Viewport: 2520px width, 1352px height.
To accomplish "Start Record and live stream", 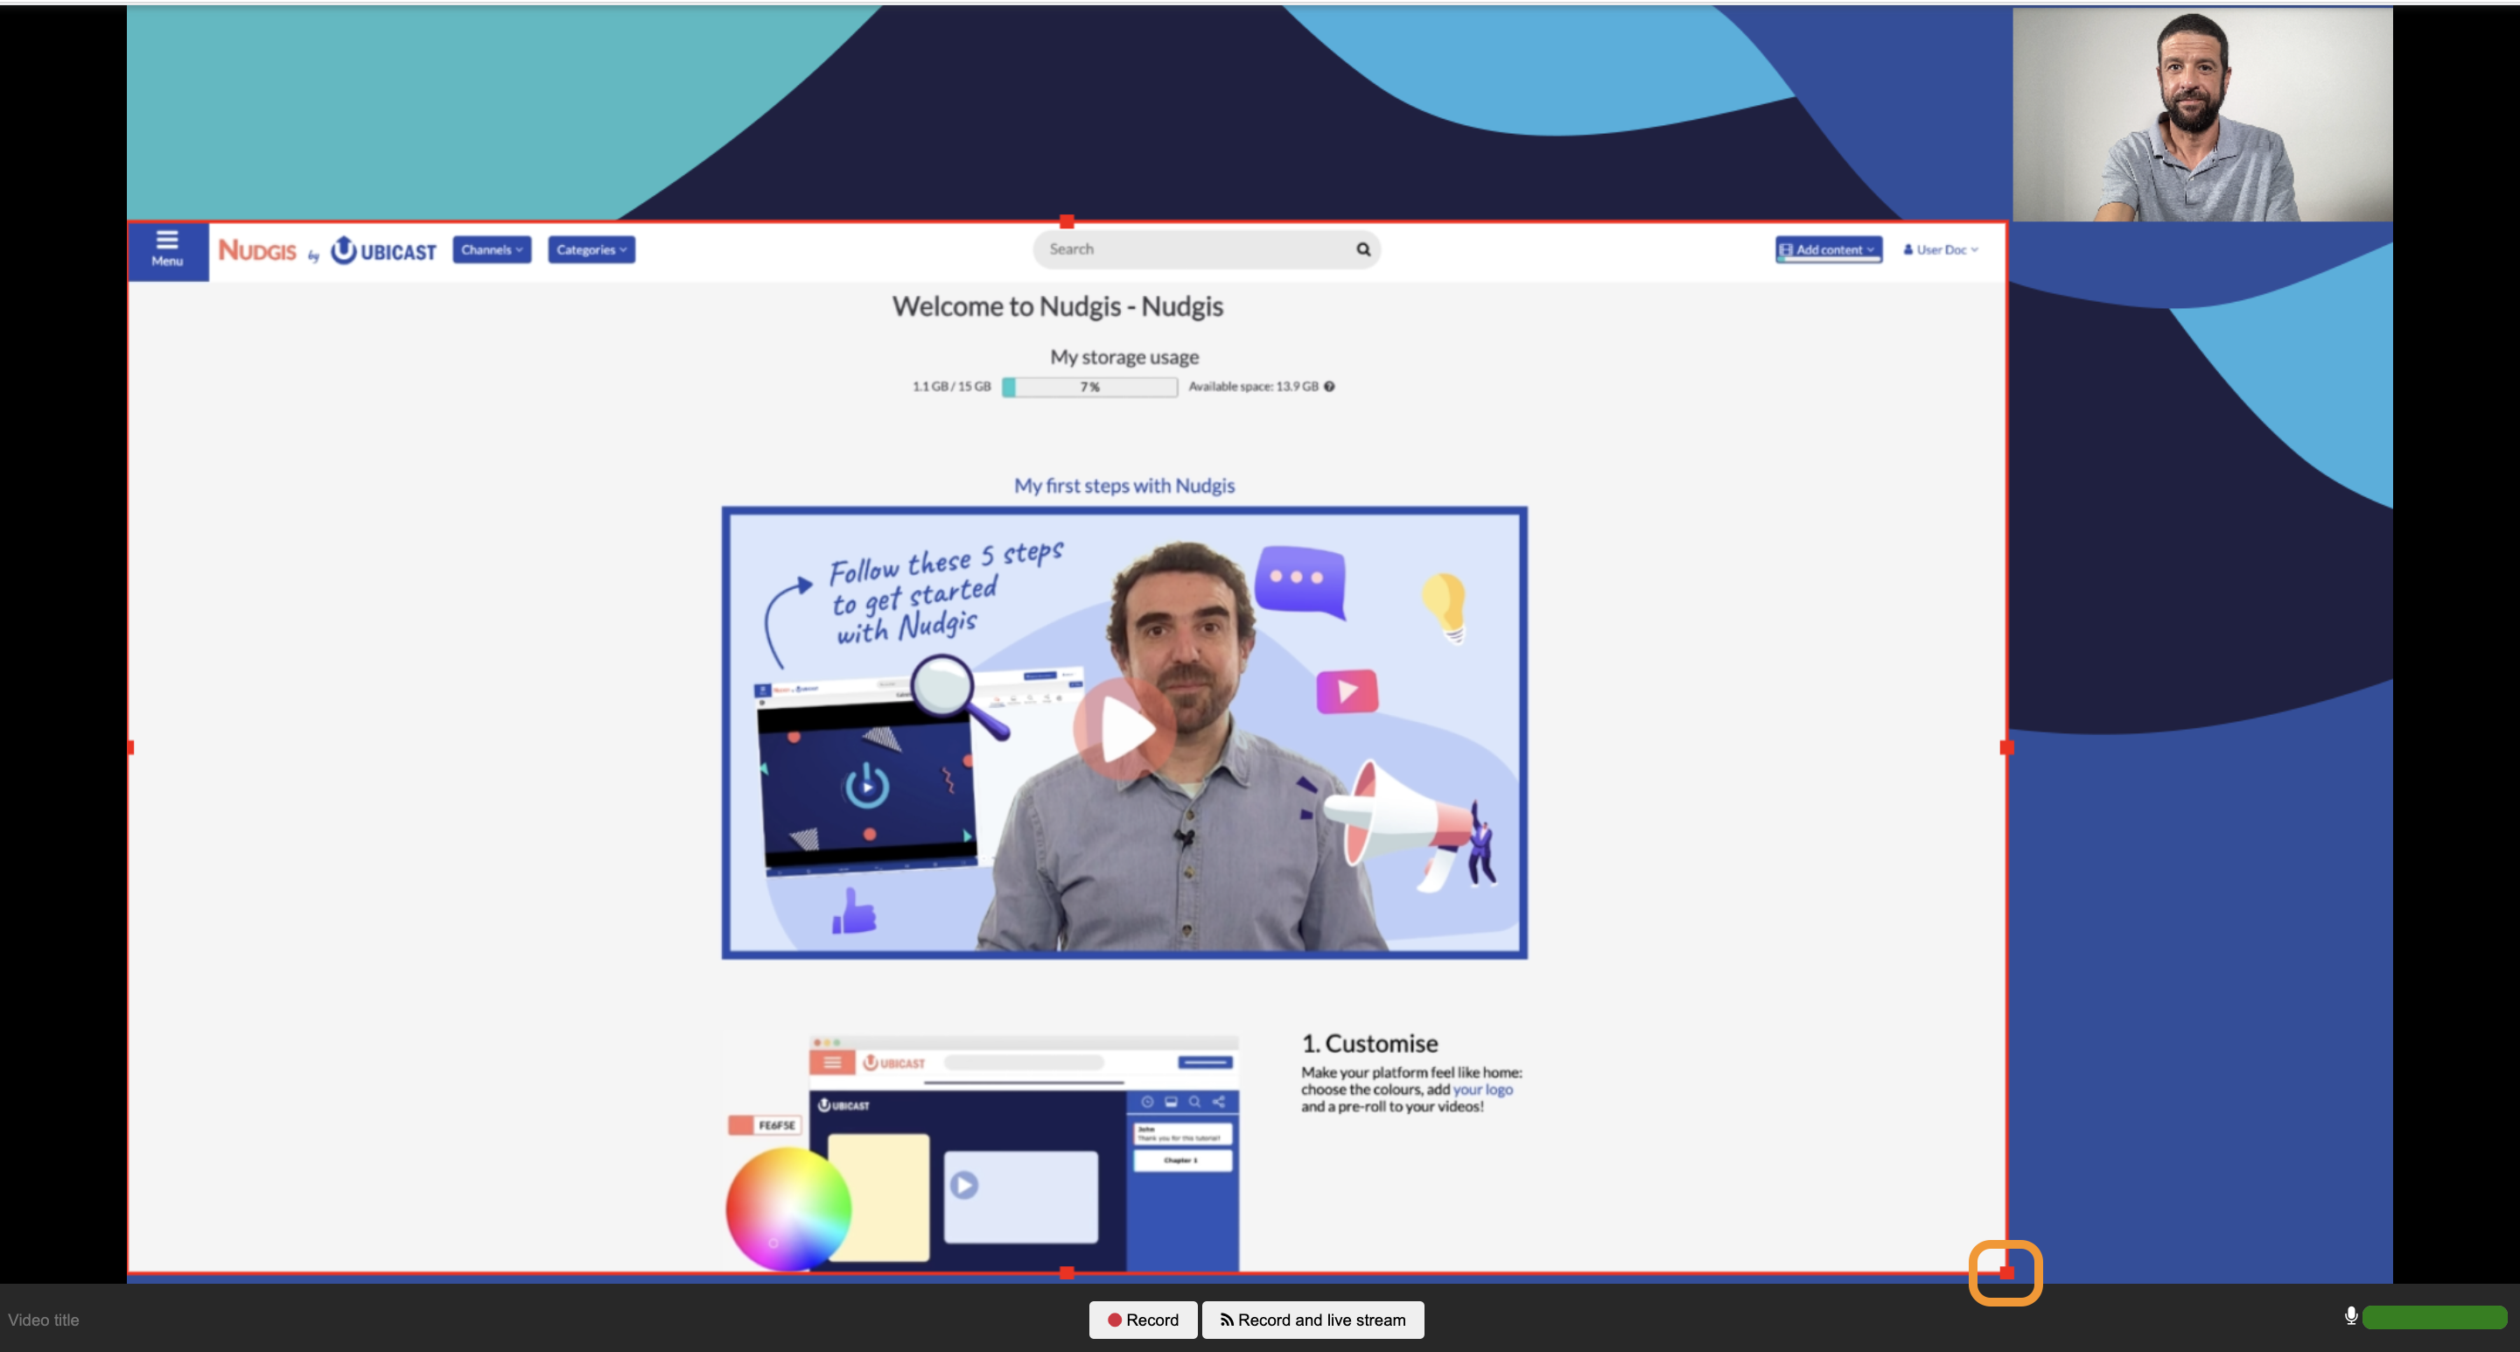I will tap(1312, 1320).
